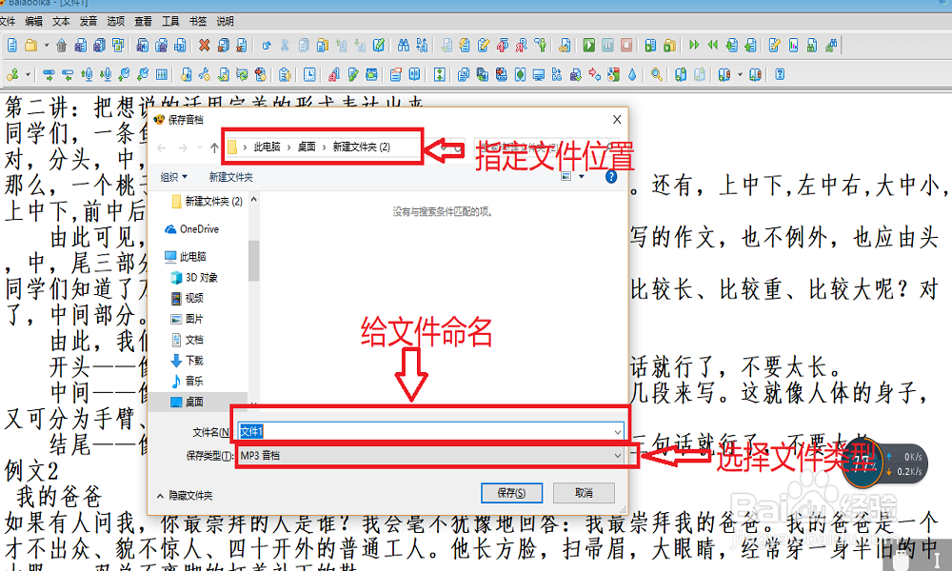
Task: Click 此电脑 in the address breadcrumb
Action: click(x=268, y=147)
